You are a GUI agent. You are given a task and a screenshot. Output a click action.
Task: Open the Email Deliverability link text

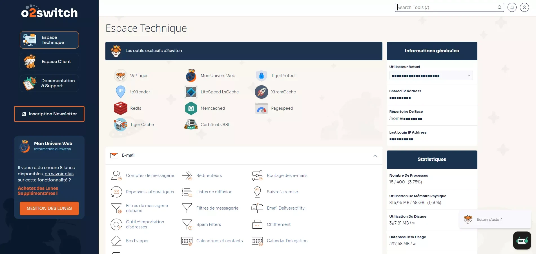click(x=286, y=208)
